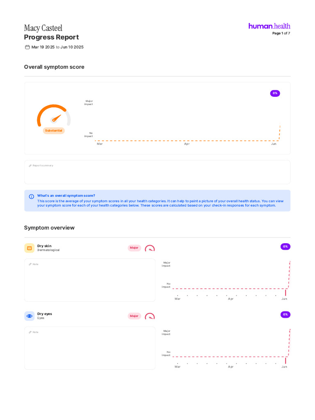
Task: Click inside the Dry eyes Note field
Action: tap(90, 348)
